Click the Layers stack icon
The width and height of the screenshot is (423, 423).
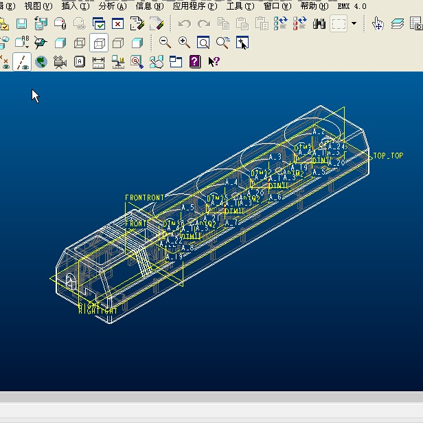[x=398, y=24]
